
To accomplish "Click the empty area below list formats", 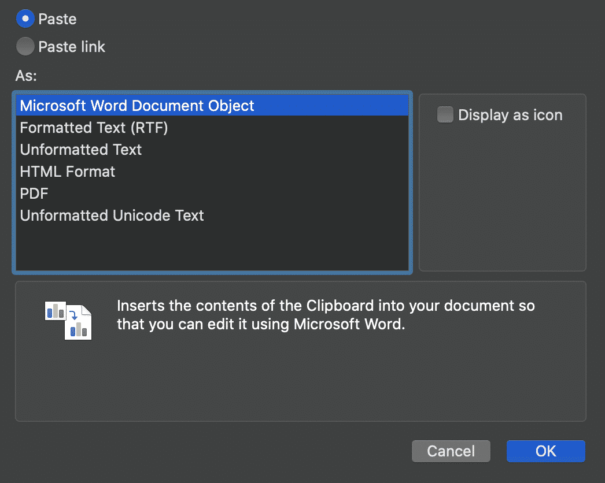I will 212,246.
